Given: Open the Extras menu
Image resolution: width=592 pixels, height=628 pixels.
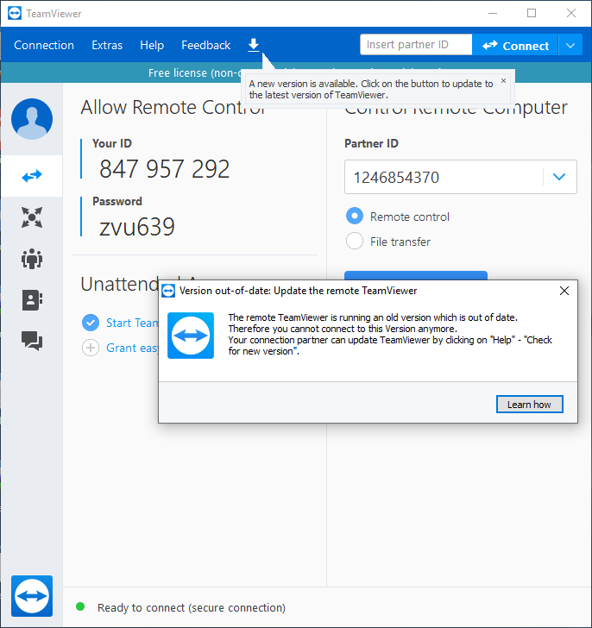Looking at the screenshot, I should (x=107, y=45).
